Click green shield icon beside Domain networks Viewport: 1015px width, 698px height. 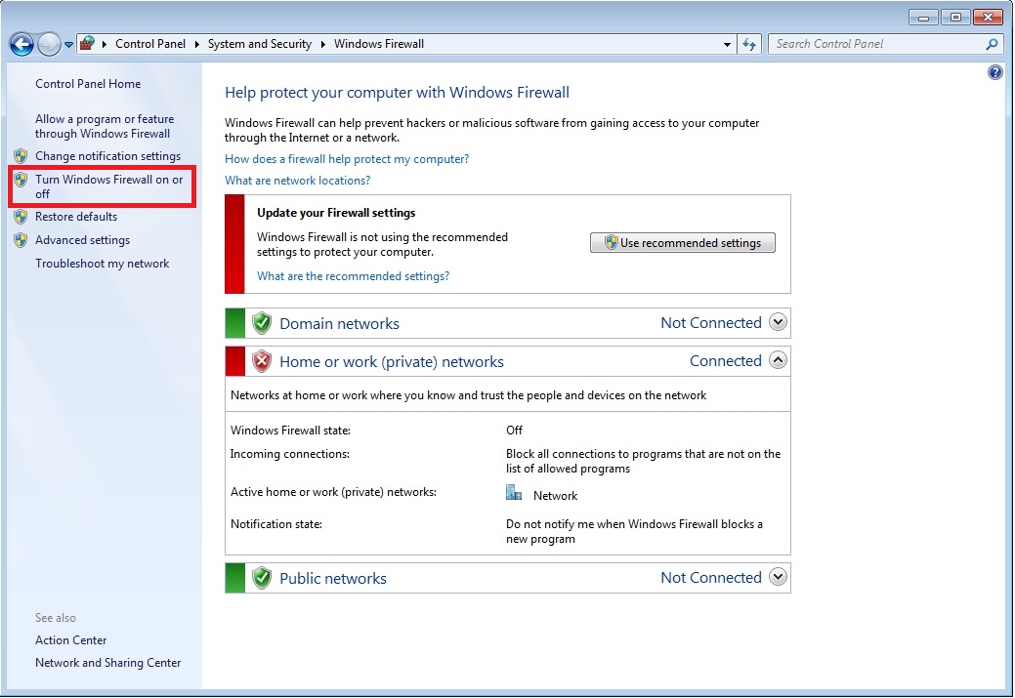(262, 323)
